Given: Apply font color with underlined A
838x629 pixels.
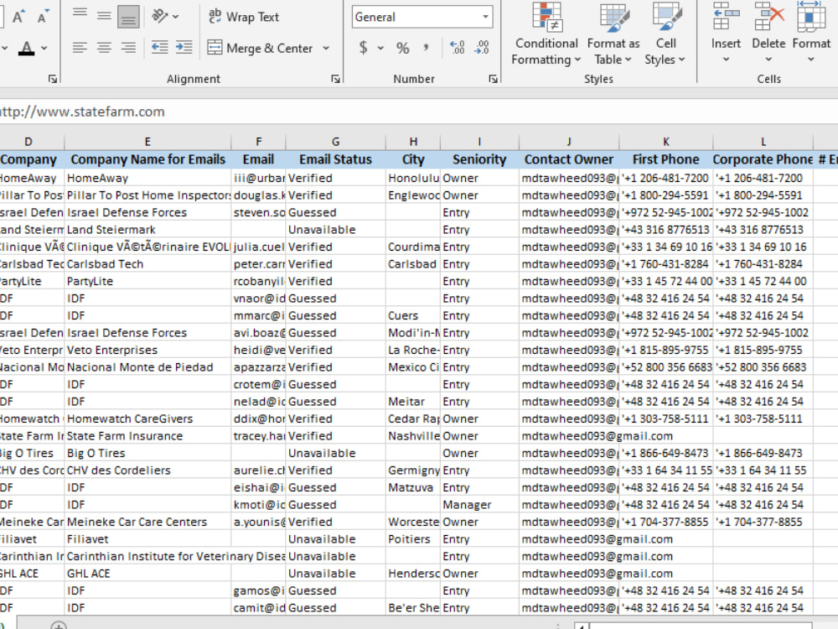Looking at the screenshot, I should [26, 48].
